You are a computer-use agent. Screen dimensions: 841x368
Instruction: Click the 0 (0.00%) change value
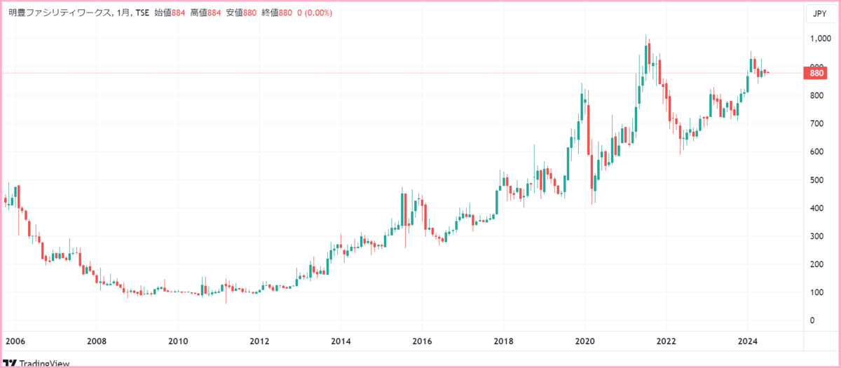point(315,13)
